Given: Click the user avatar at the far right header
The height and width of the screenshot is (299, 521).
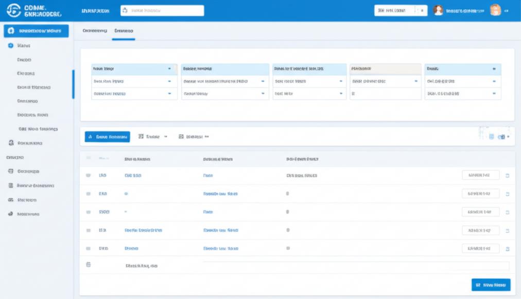Looking at the screenshot, I should [495, 11].
